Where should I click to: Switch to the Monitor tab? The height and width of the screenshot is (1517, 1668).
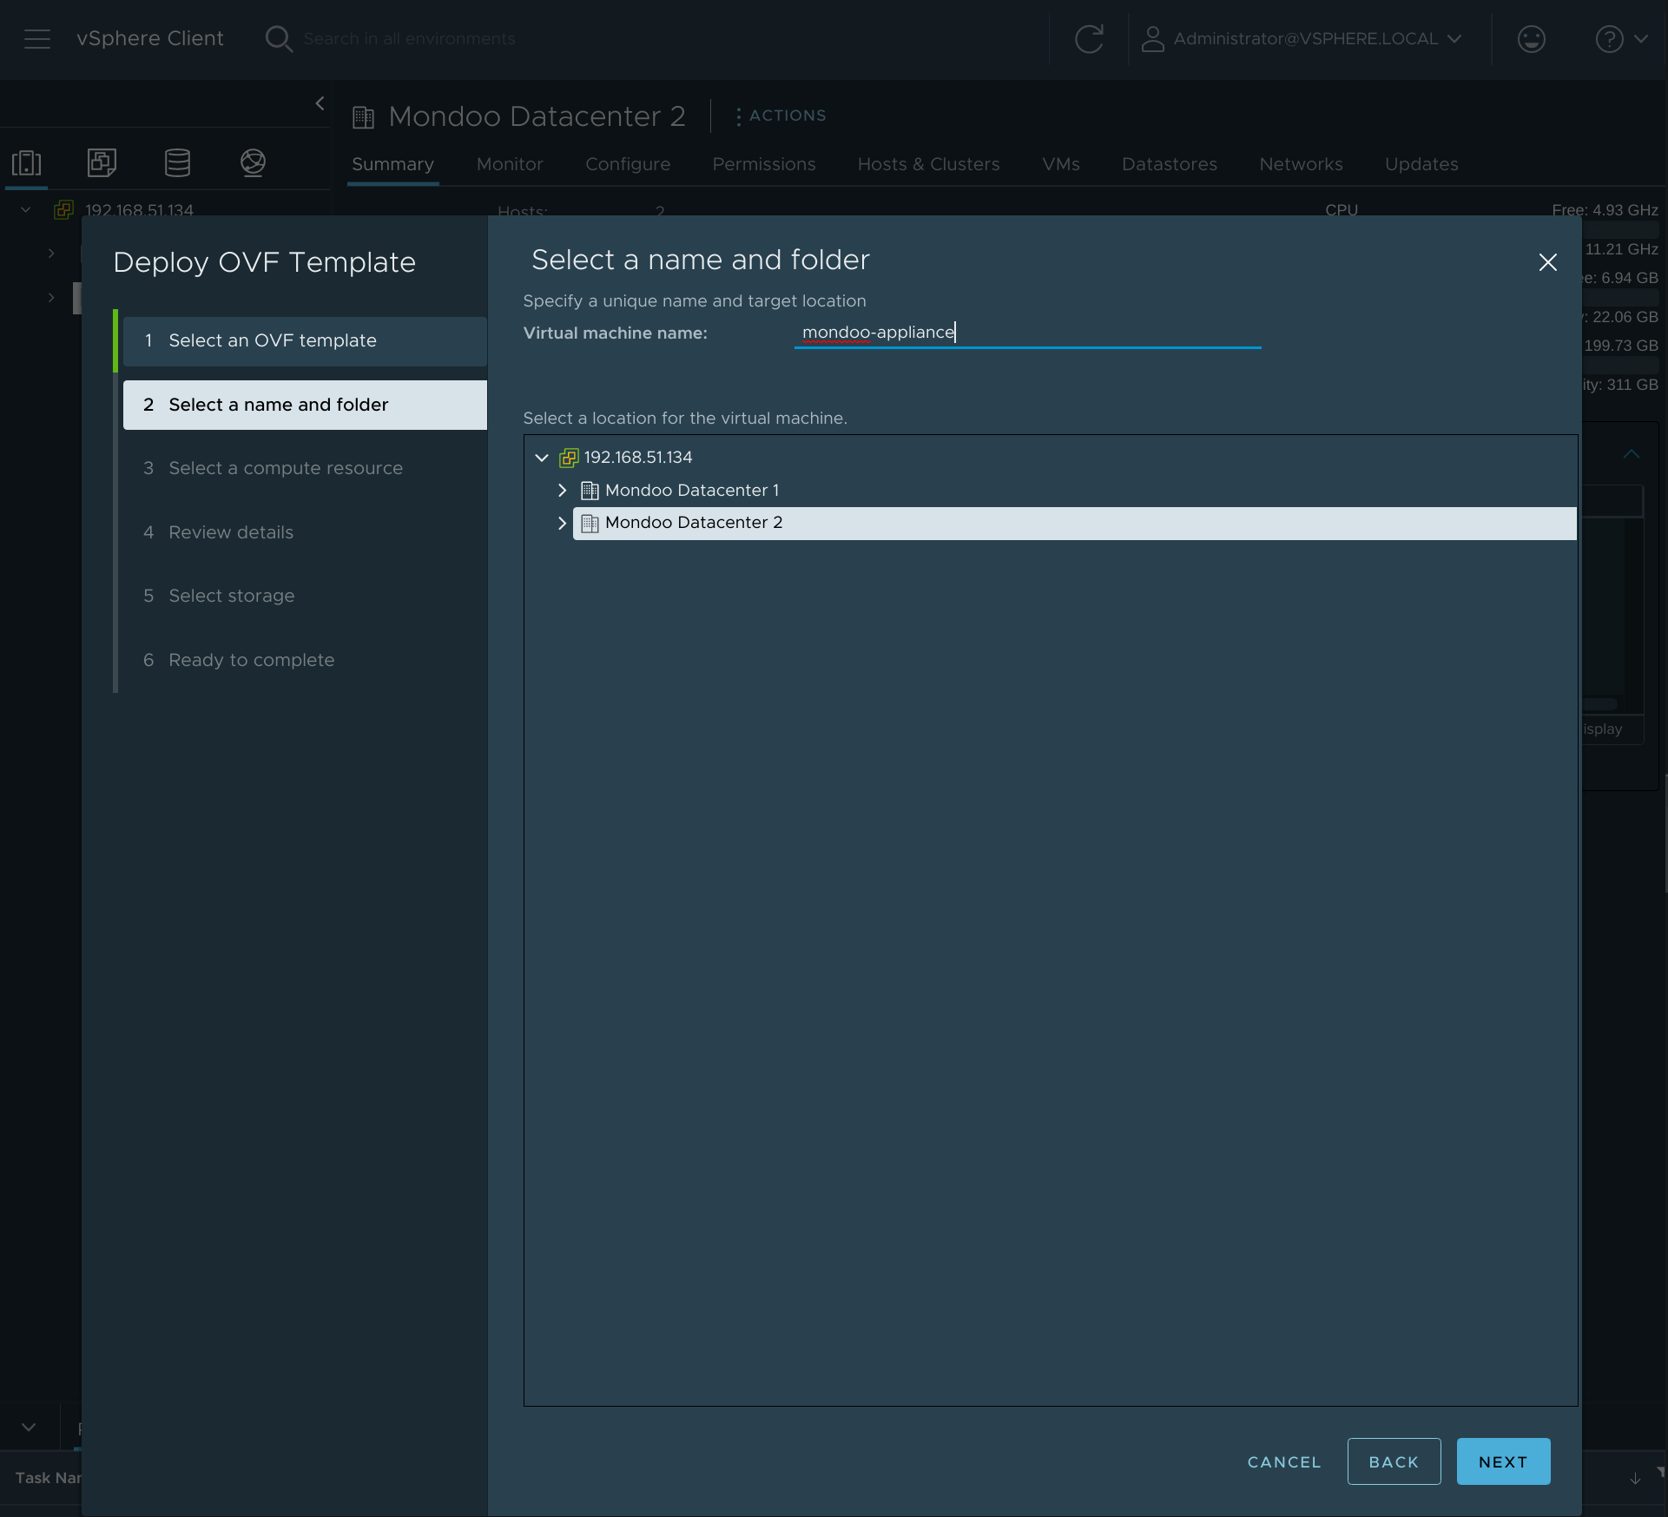(x=509, y=164)
